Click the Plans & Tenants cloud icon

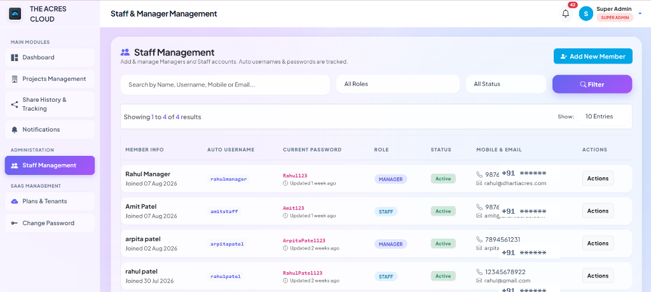tap(15, 202)
